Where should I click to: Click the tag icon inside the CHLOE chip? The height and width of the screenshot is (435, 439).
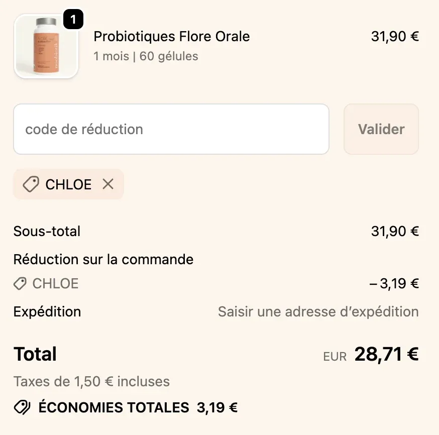coord(31,184)
